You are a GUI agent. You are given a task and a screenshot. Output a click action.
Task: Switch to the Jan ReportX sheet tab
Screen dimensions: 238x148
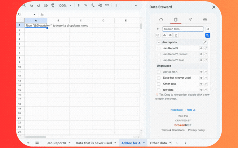(x=56, y=143)
